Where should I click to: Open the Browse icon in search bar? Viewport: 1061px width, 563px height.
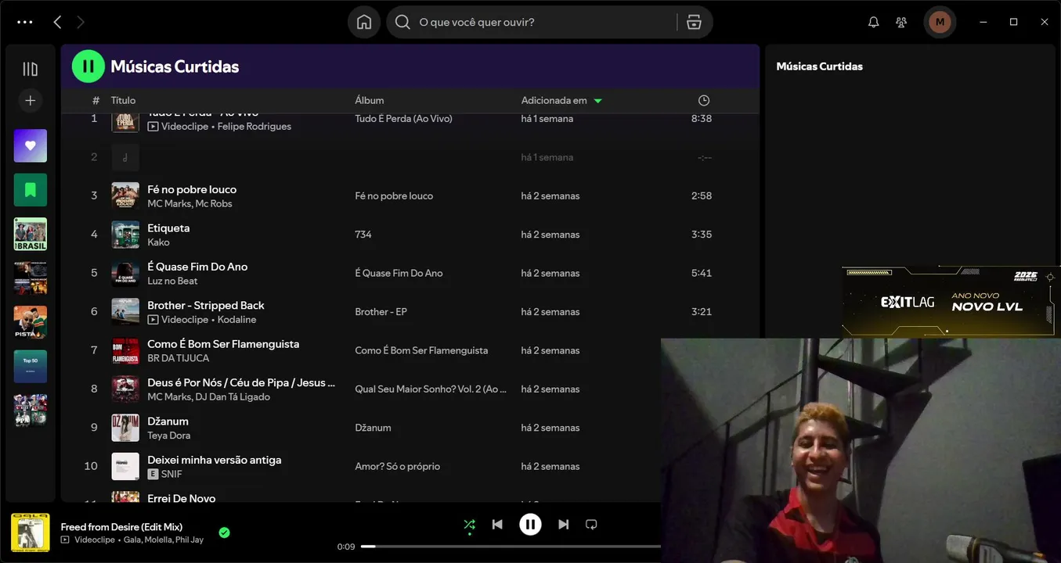tap(694, 22)
